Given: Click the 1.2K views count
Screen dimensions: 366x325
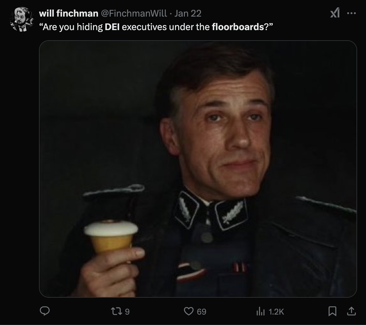Looking at the screenshot, I should 276,312.
